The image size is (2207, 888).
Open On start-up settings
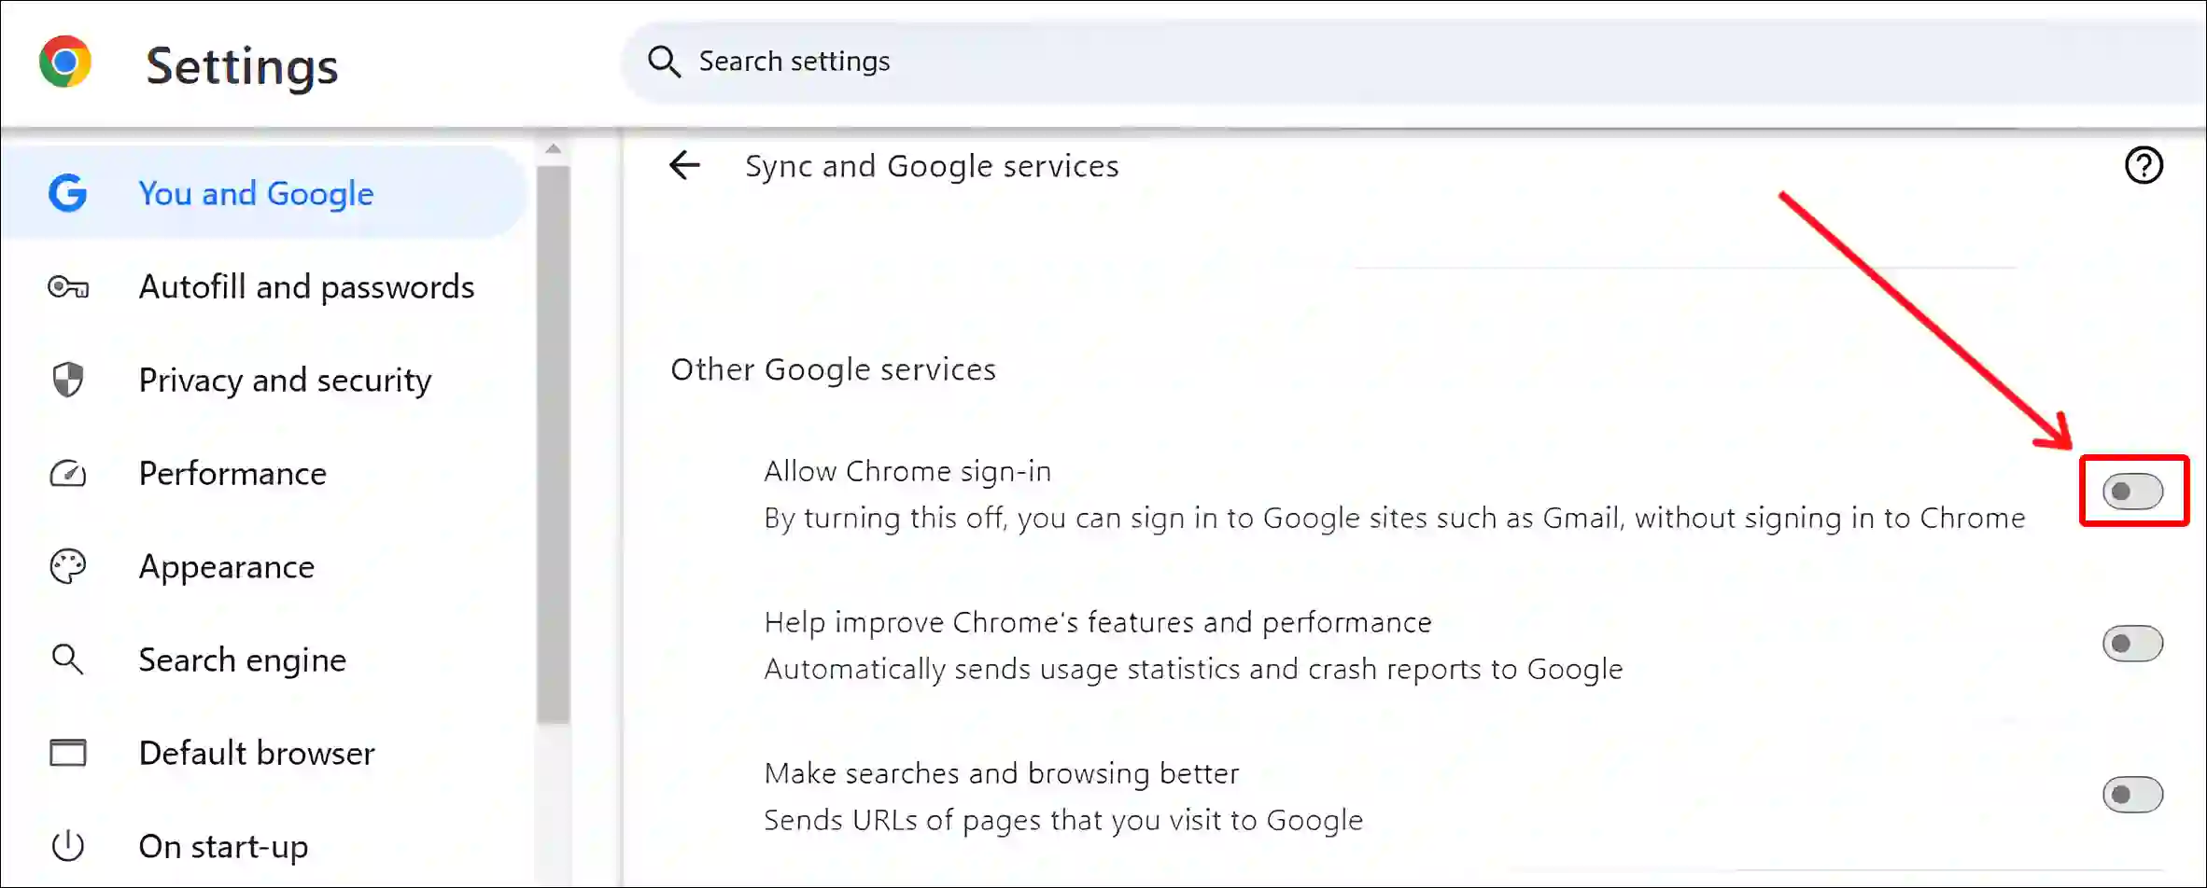point(223,847)
